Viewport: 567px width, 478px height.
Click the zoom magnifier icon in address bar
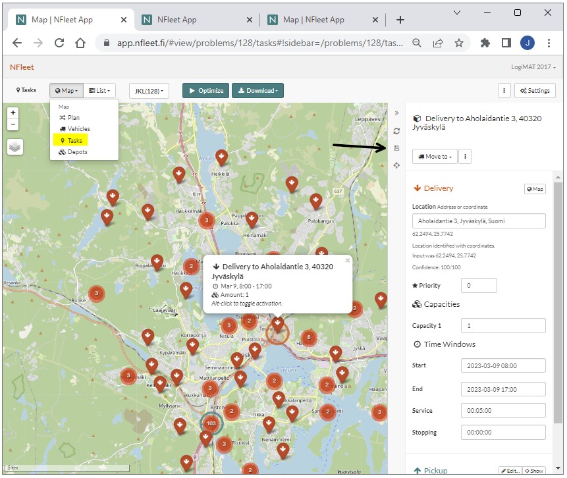(x=417, y=43)
